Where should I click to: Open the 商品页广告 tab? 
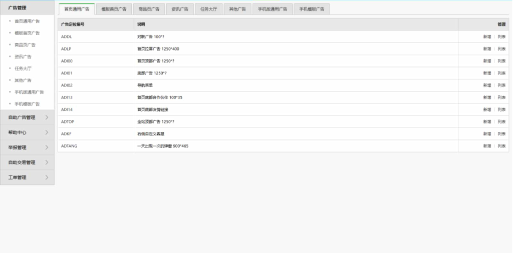(x=149, y=9)
